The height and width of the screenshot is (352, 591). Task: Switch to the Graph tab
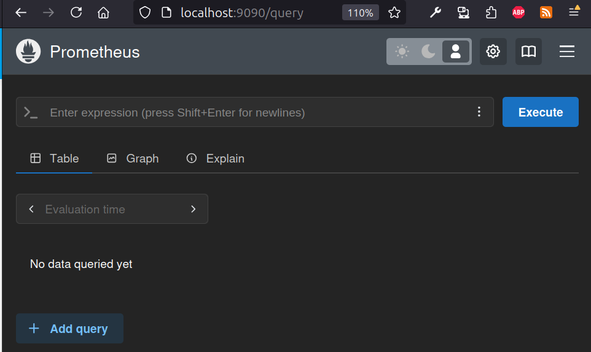[133, 158]
